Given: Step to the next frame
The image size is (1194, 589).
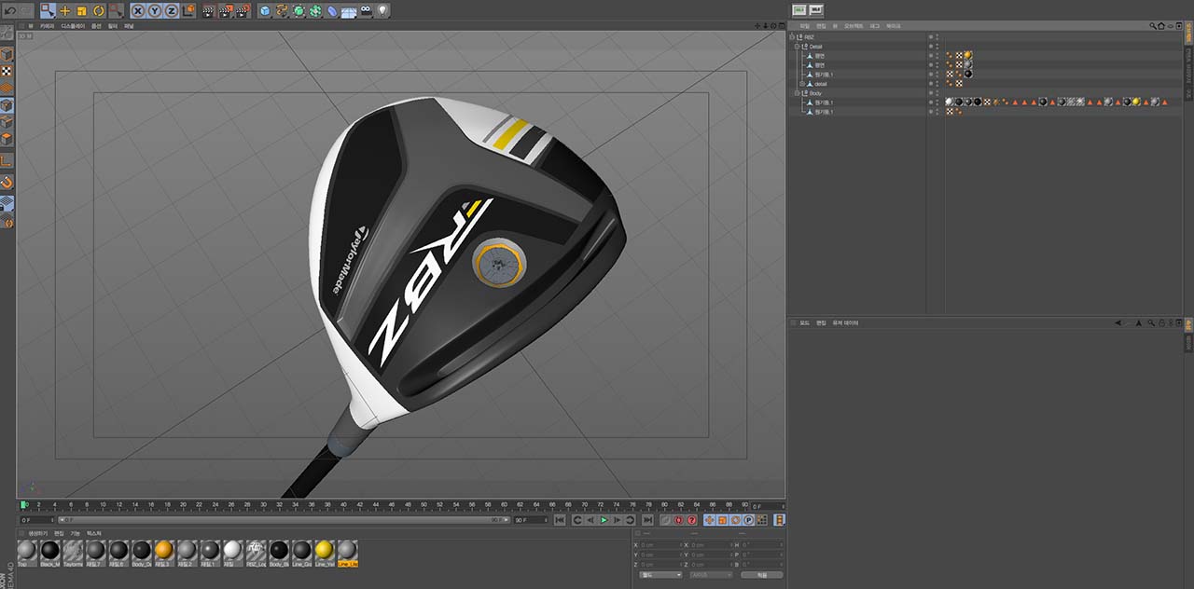Looking at the screenshot, I should click(x=617, y=520).
